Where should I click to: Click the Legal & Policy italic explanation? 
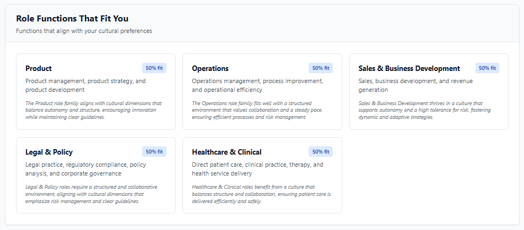click(94, 194)
